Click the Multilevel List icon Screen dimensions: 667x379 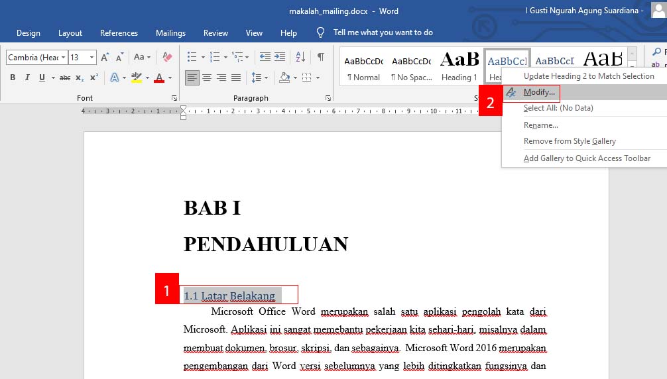[x=237, y=56]
